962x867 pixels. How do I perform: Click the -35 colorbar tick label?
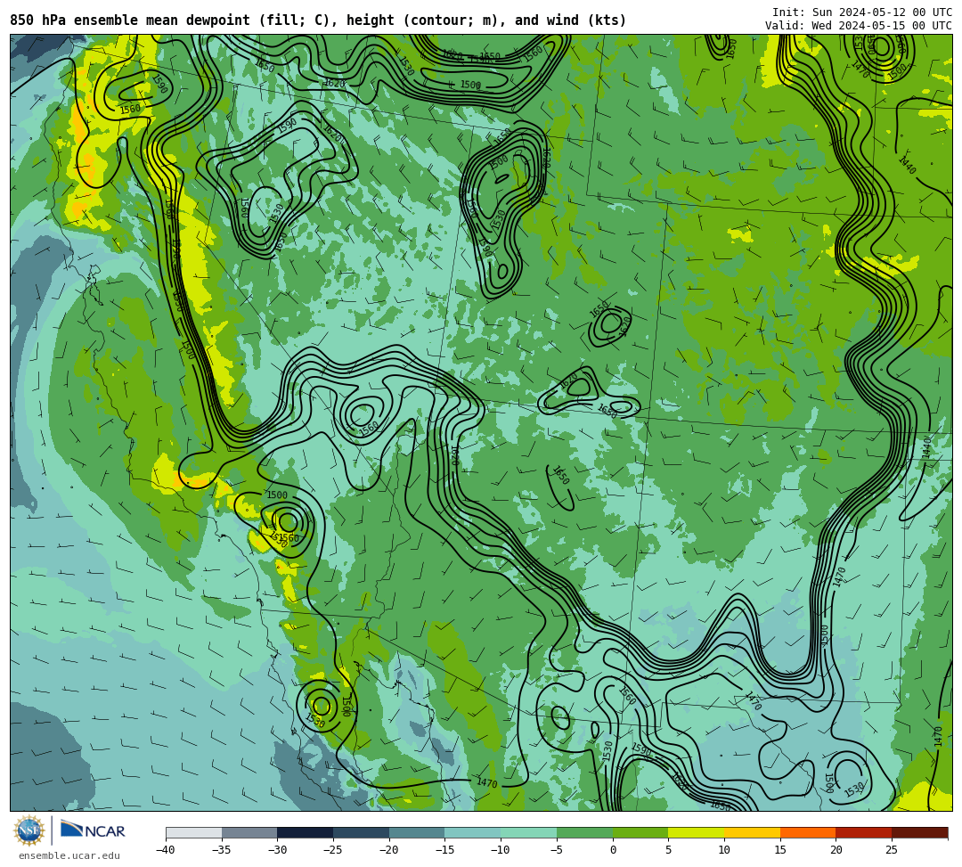tap(221, 850)
